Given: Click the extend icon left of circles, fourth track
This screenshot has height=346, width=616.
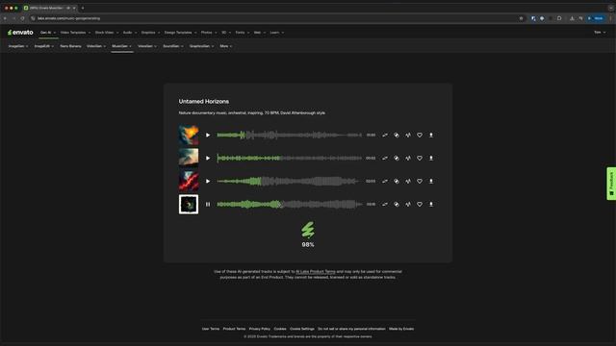Looking at the screenshot, I should (x=385, y=205).
